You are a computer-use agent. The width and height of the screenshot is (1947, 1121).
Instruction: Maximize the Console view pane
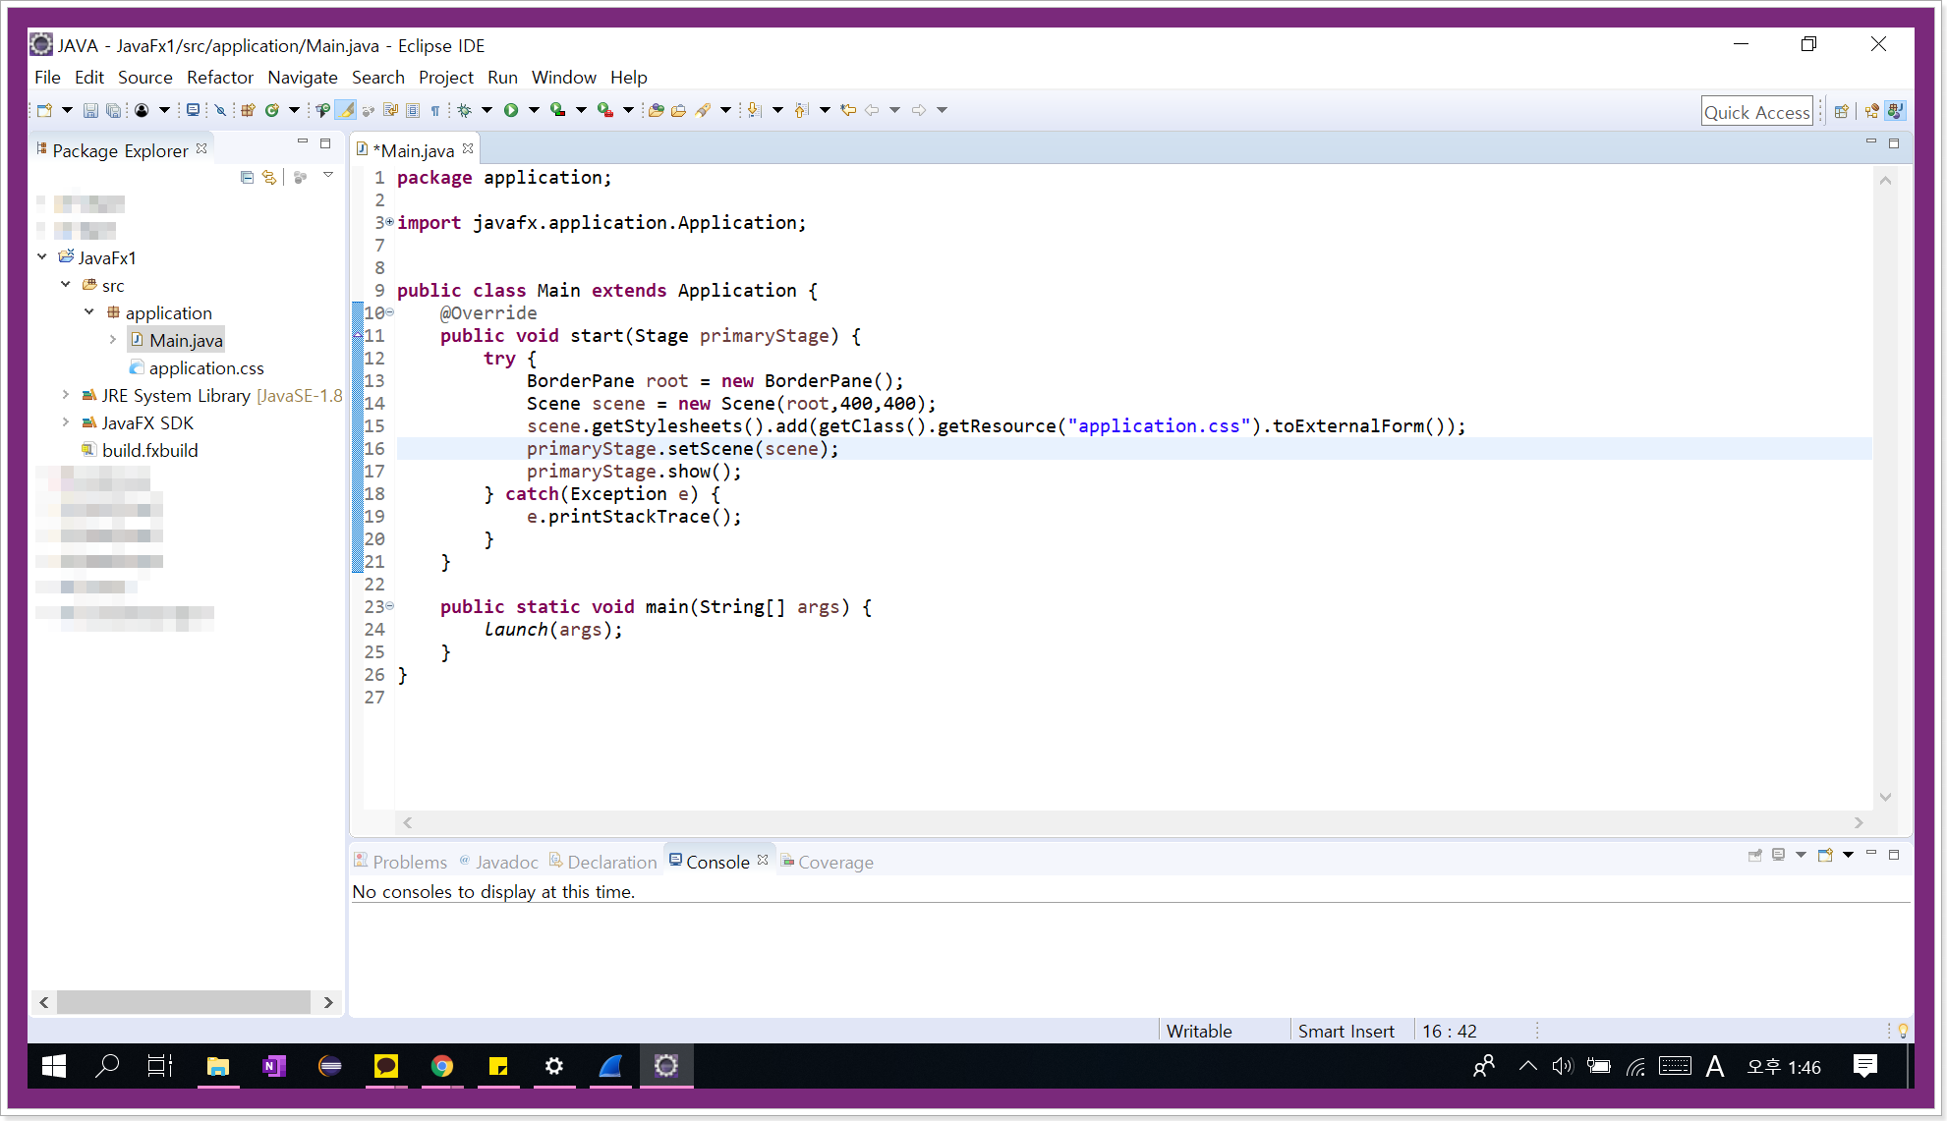(x=1894, y=855)
